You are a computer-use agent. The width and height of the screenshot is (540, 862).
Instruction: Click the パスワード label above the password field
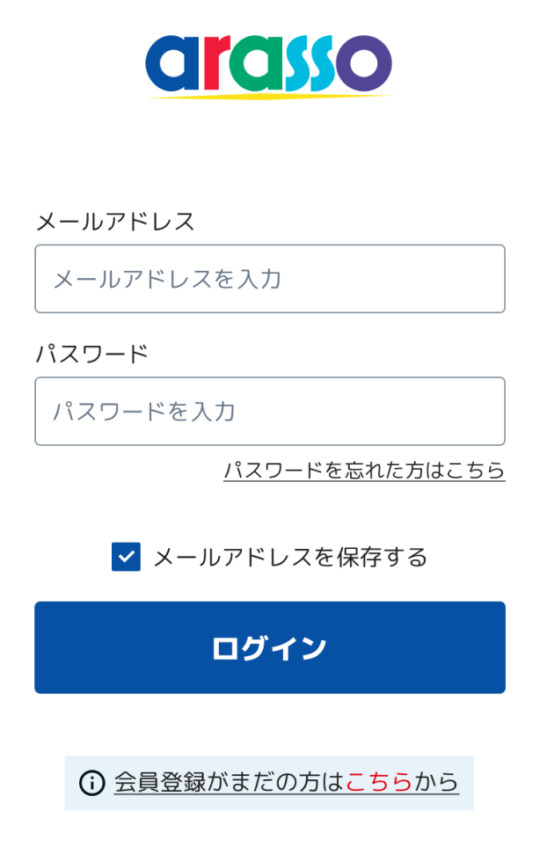pyautogui.click(x=92, y=354)
